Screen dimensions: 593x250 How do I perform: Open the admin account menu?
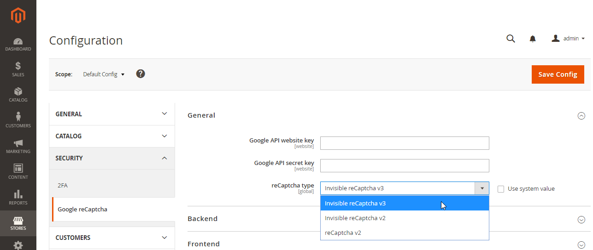(x=568, y=39)
